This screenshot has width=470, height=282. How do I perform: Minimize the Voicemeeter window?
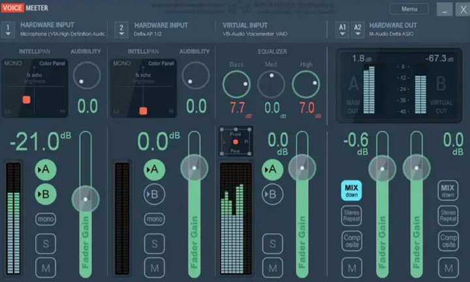coord(445,10)
